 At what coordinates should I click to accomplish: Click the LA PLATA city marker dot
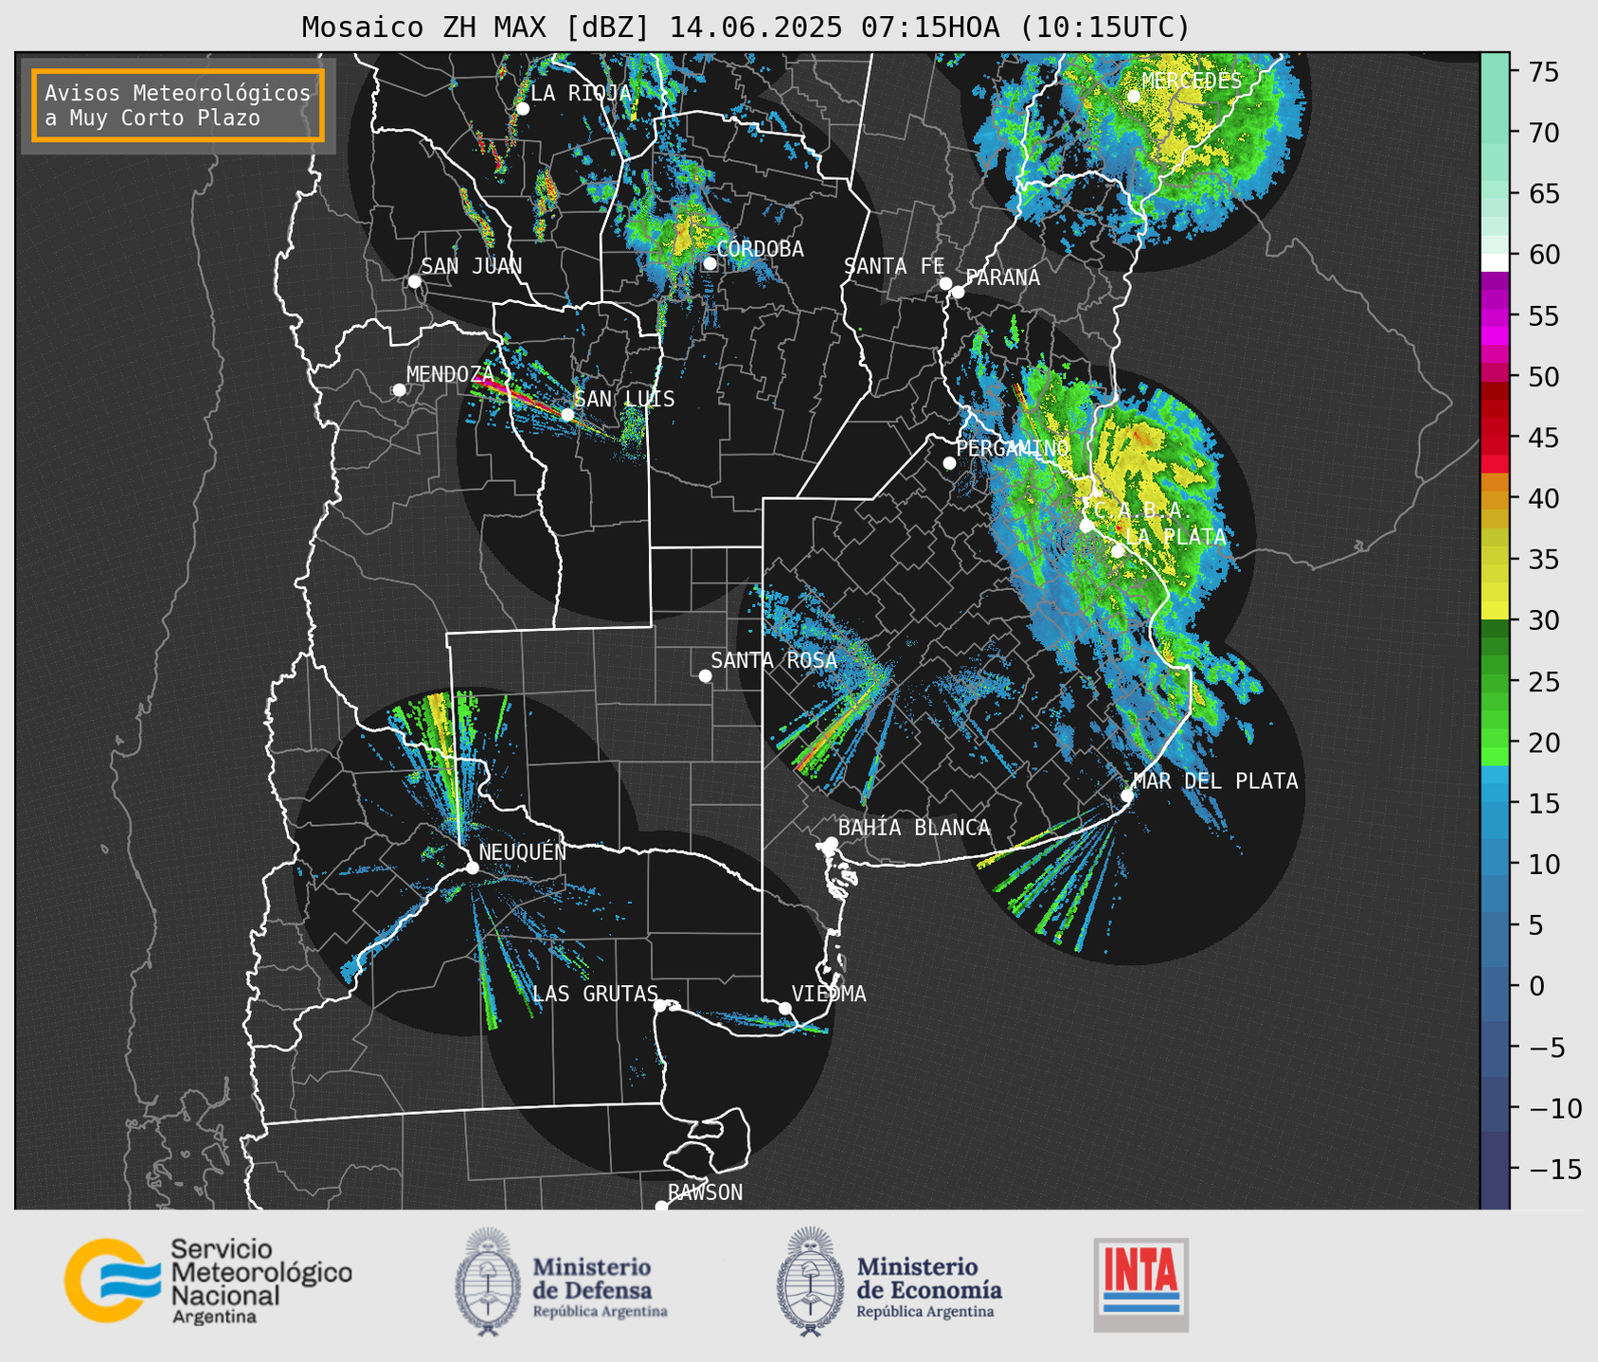coord(1118,551)
